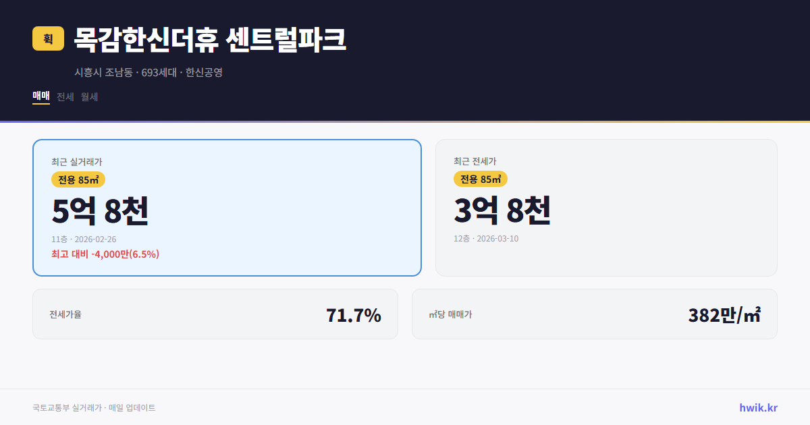
Task: Click the 12층 · 2026-03-10 transaction detail
Action: pyautogui.click(x=487, y=239)
